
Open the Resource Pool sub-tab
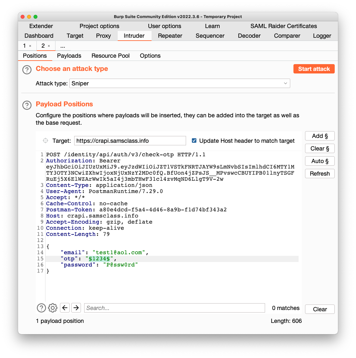click(110, 56)
